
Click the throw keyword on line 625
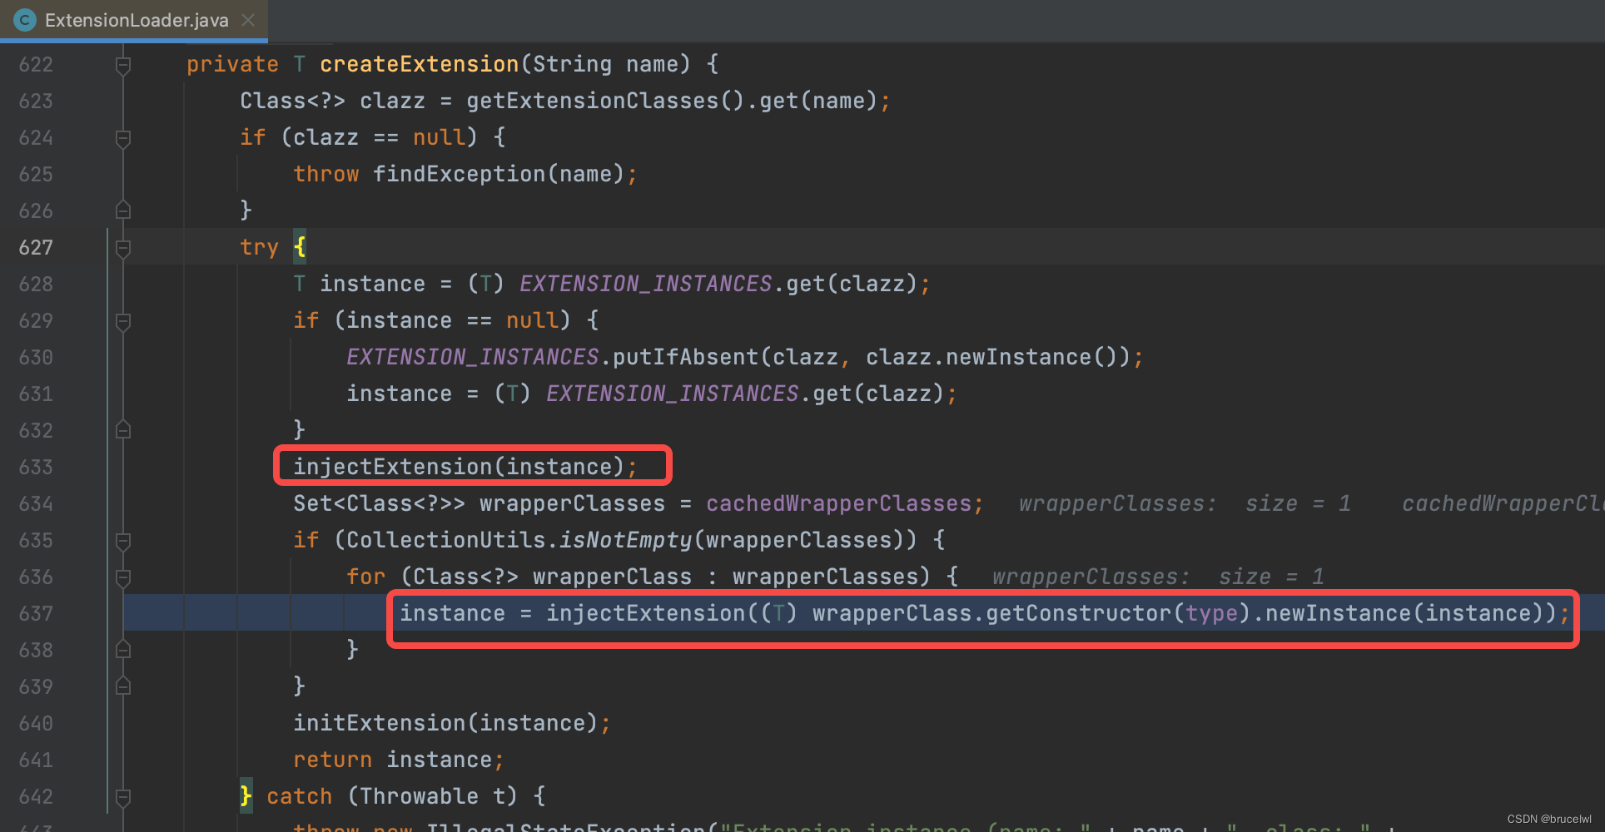click(x=326, y=174)
